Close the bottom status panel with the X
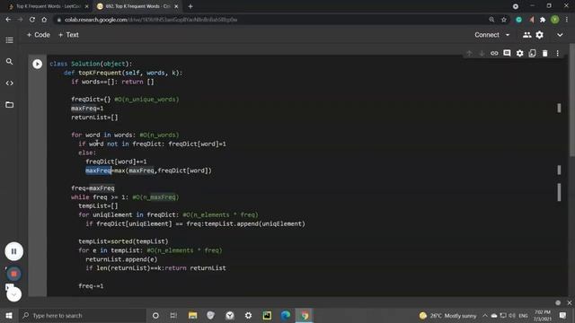 pos(569,303)
